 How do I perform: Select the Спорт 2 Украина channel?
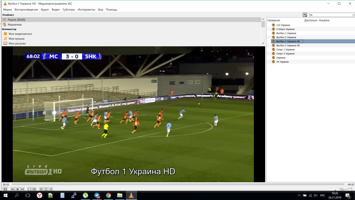point(285,54)
